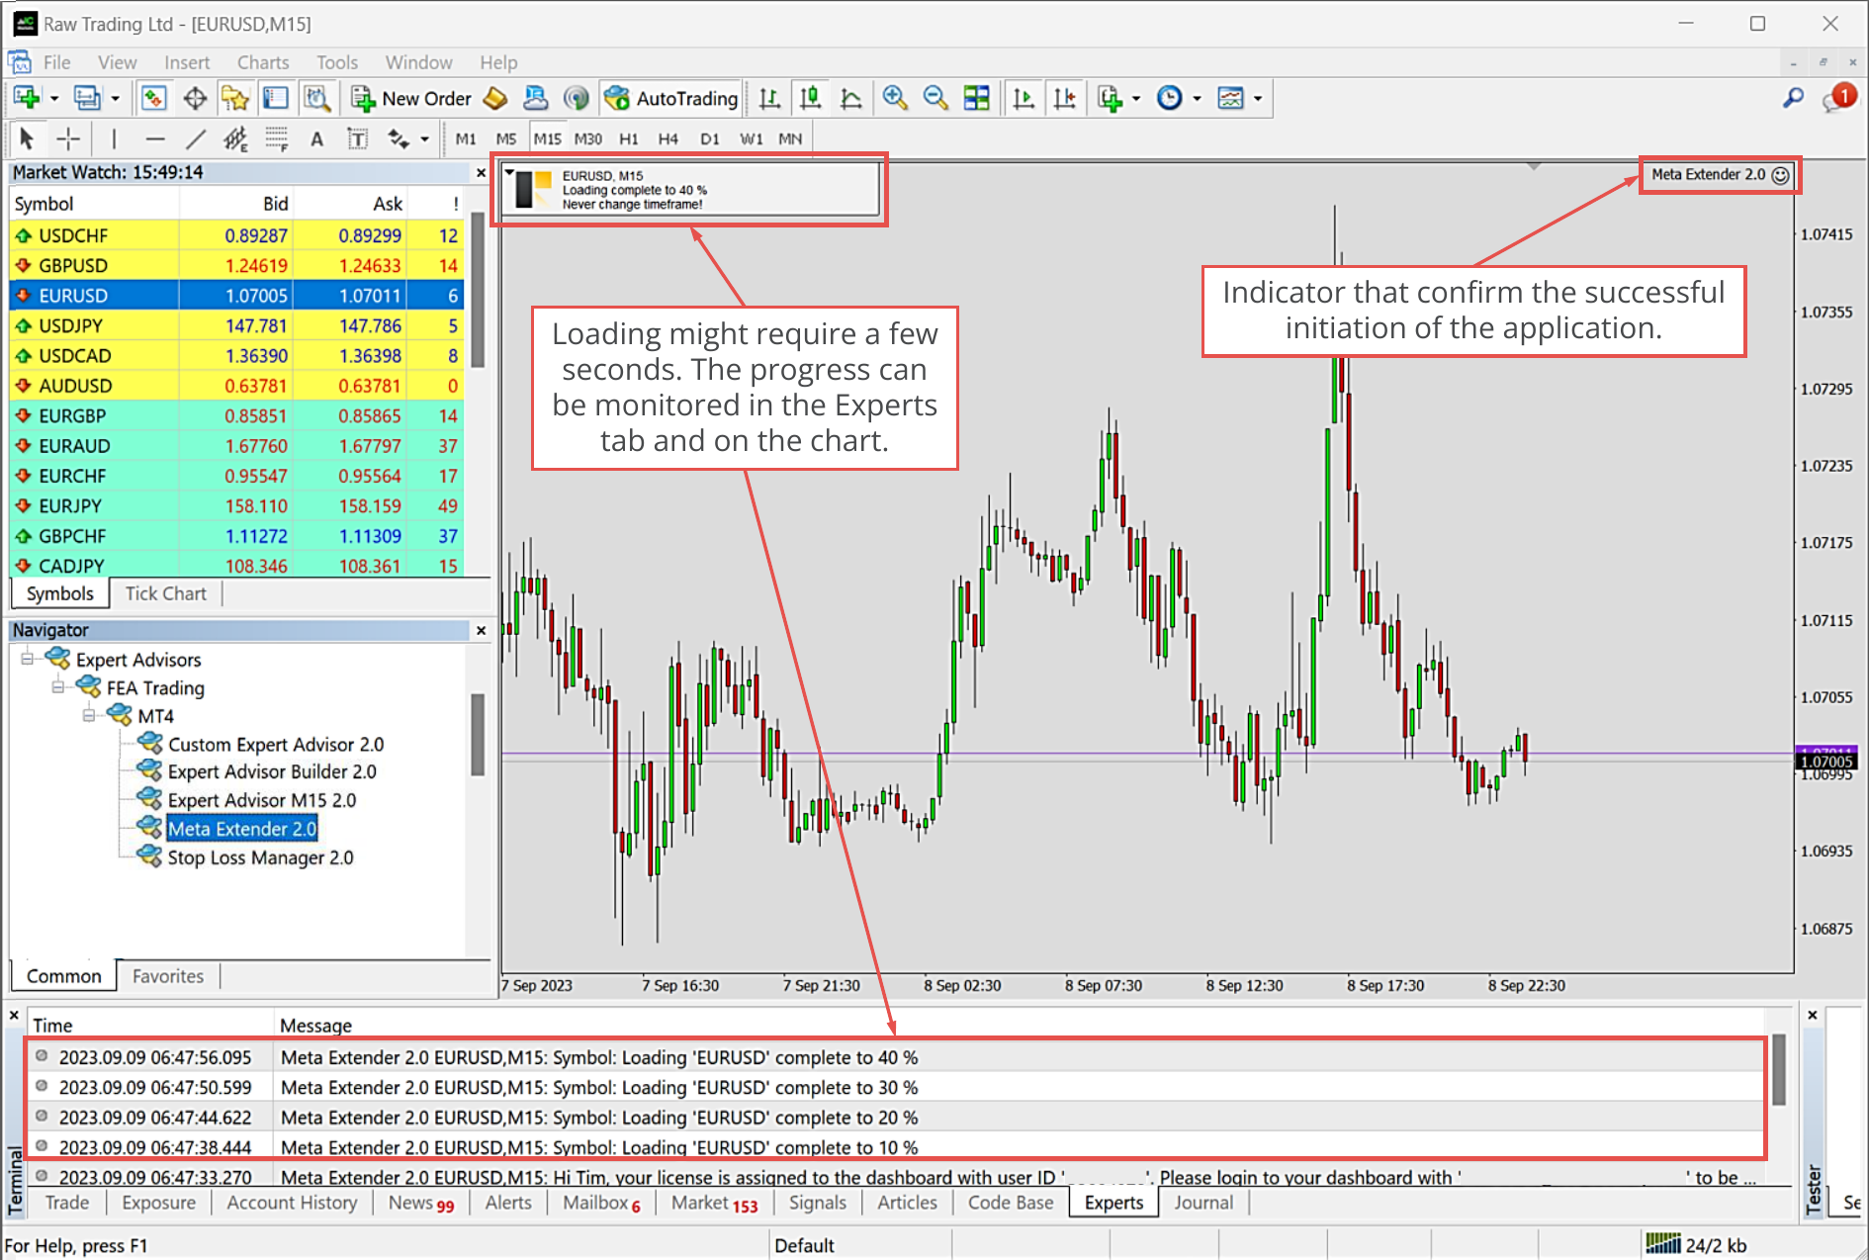
Task: Switch to the H1 timeframe
Action: (629, 138)
